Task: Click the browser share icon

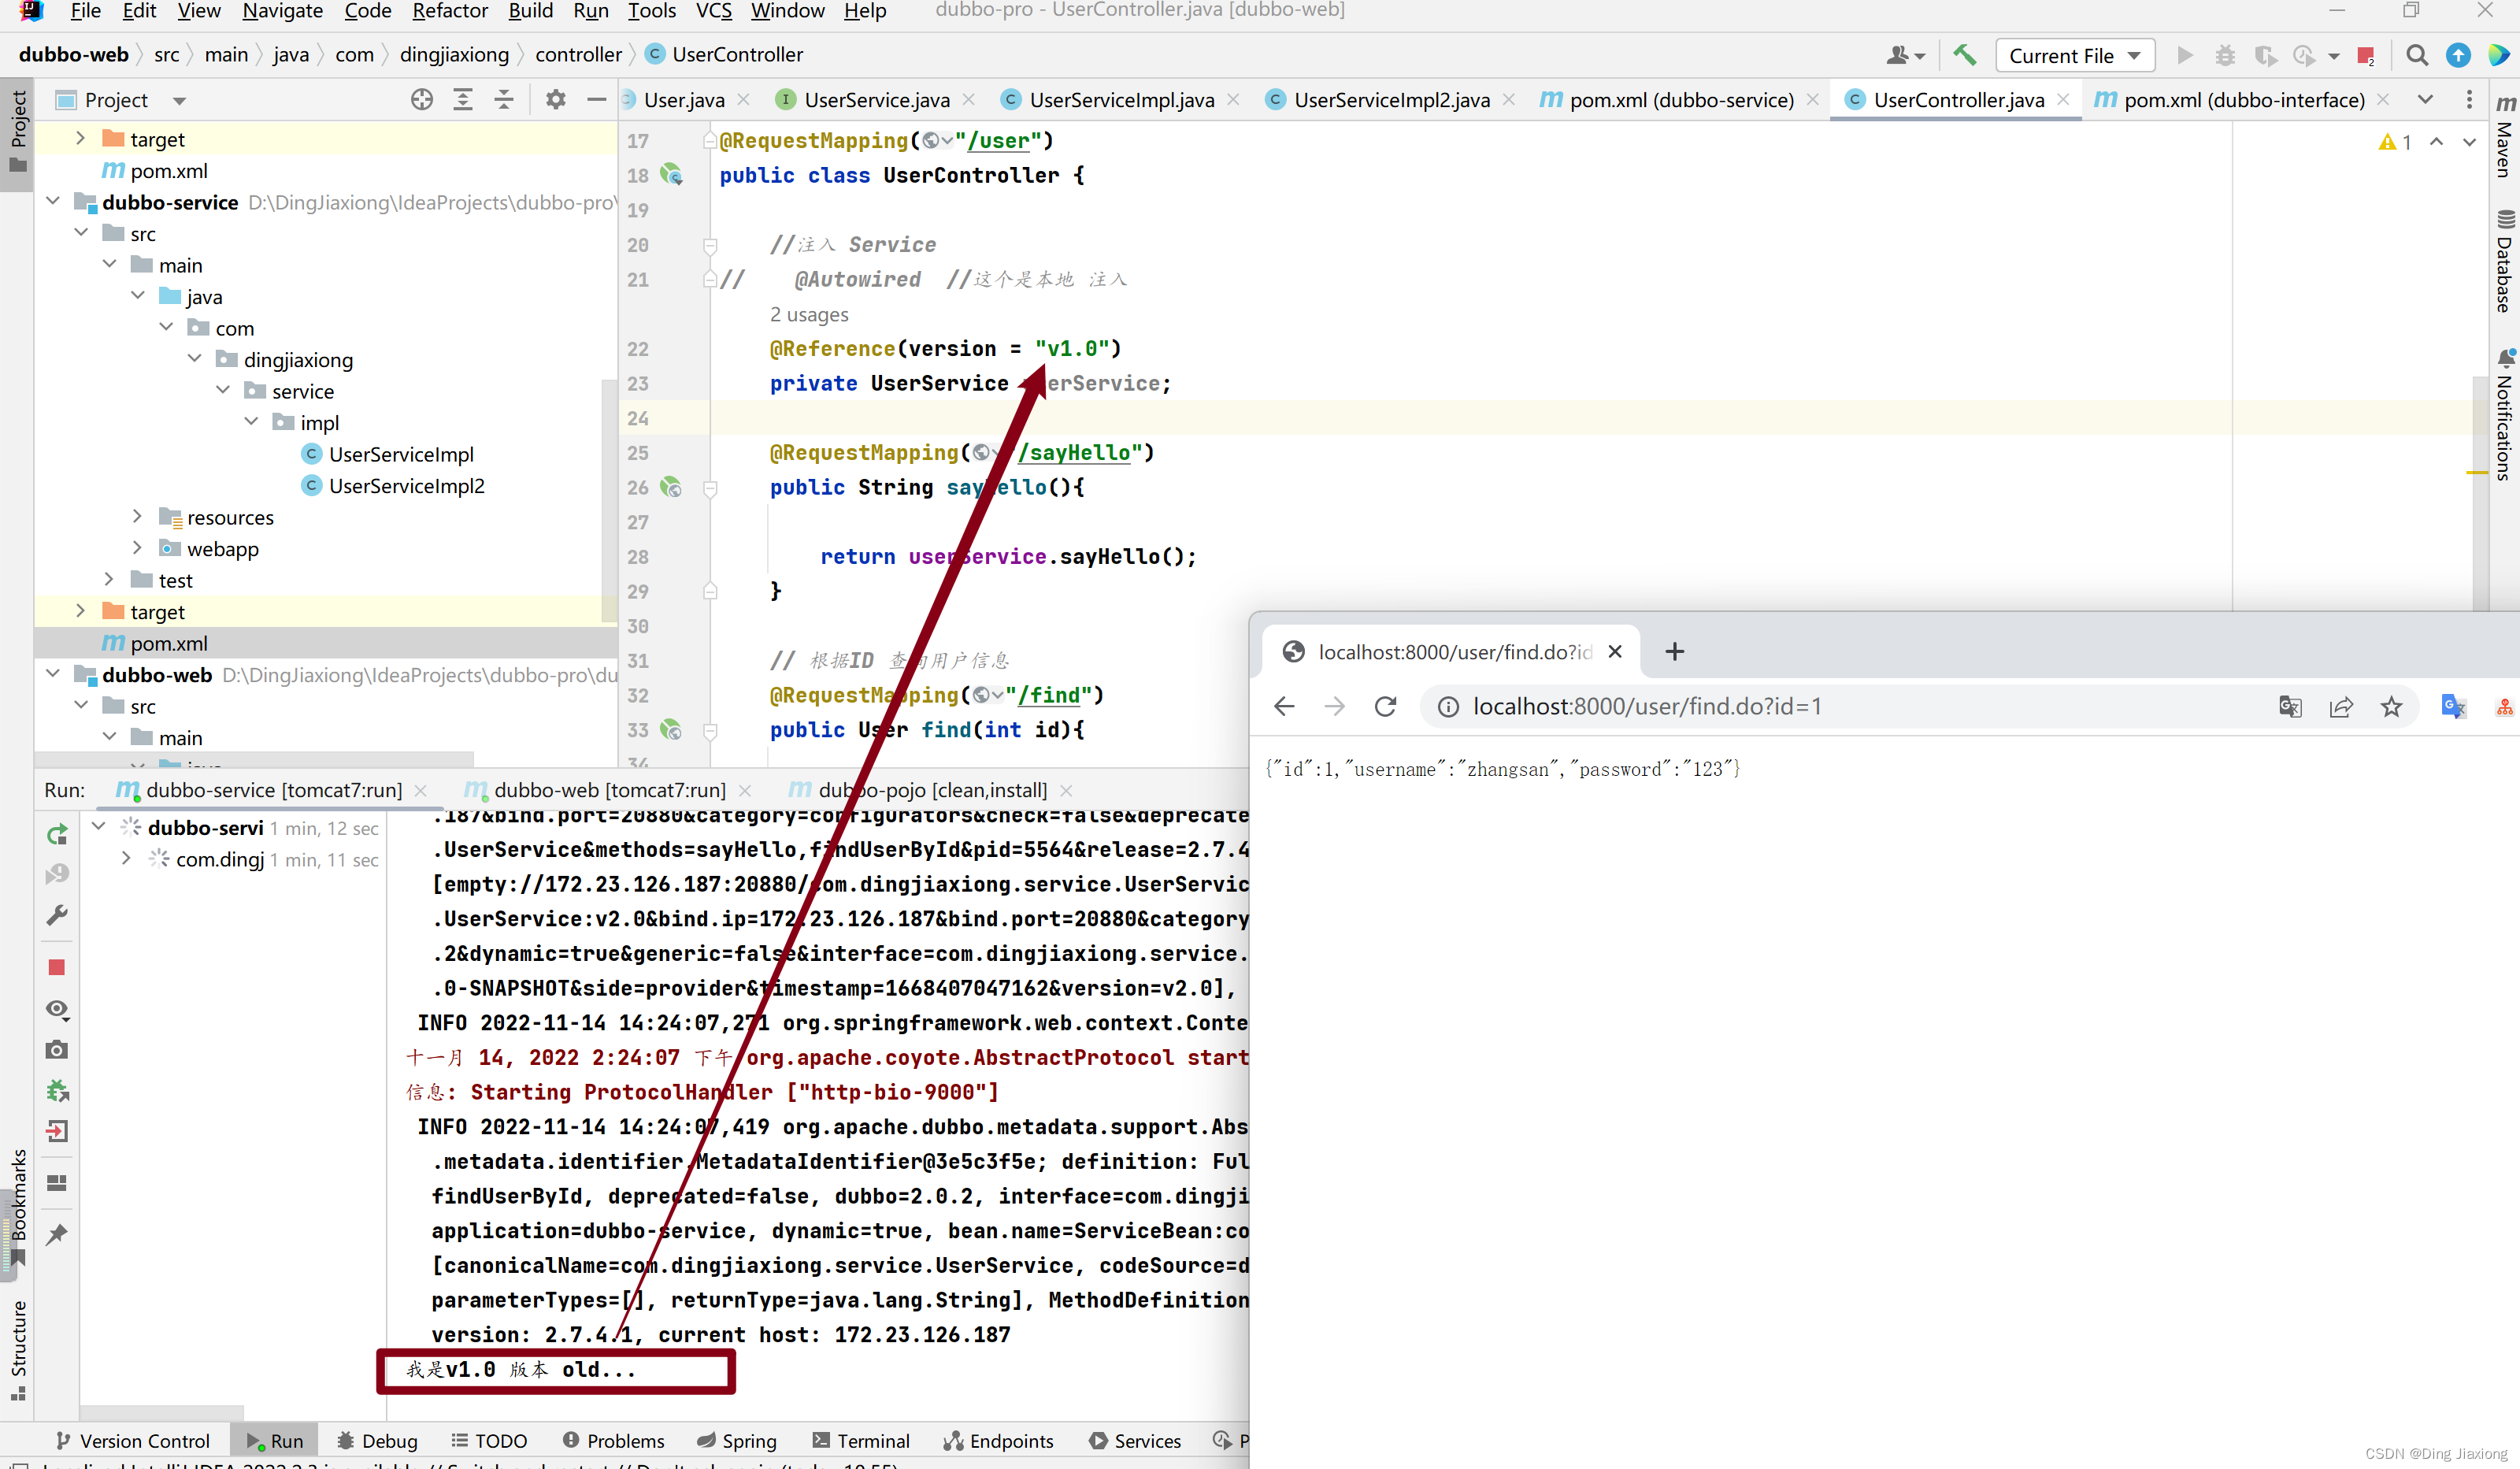Action: (x=2341, y=707)
